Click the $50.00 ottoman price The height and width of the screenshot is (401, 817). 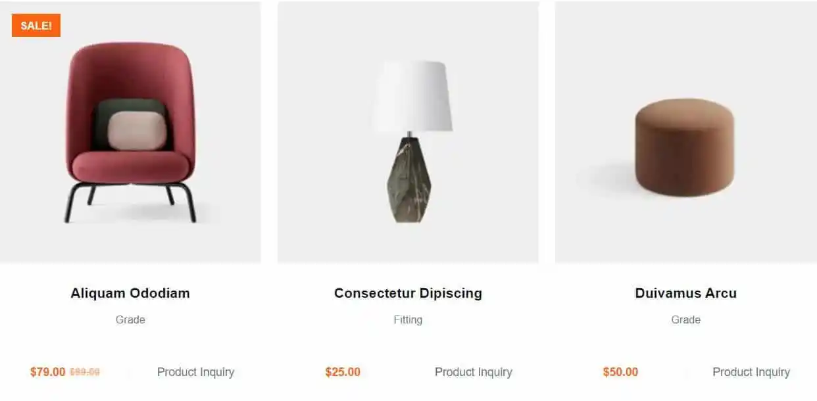click(620, 372)
